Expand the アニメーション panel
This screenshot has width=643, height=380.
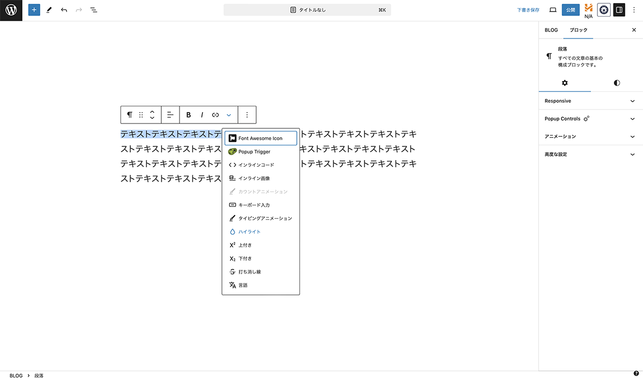coord(590,136)
